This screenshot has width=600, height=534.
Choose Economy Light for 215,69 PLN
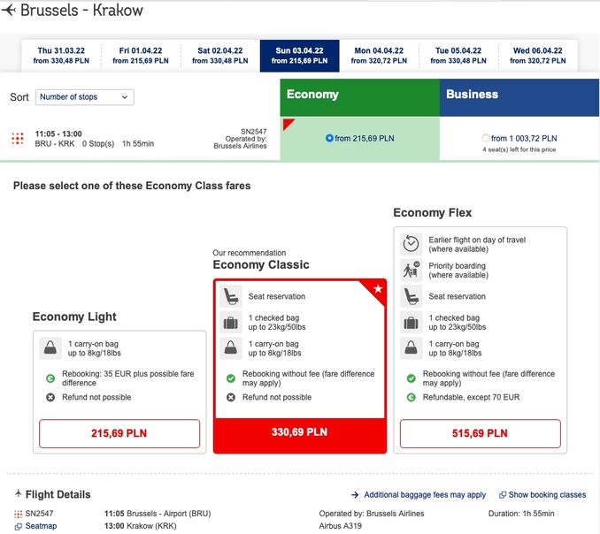coord(119,433)
